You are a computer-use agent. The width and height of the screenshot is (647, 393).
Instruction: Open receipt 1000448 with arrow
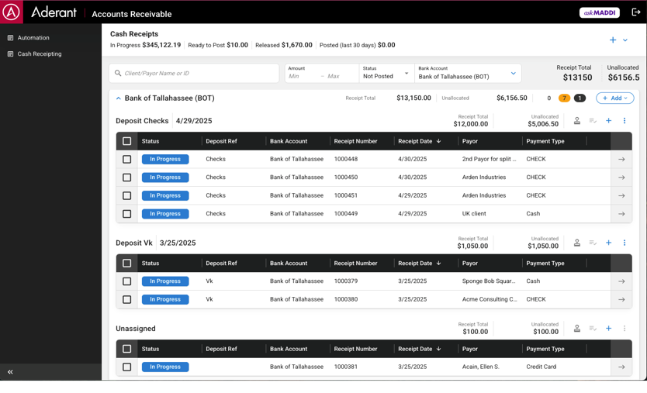(x=621, y=159)
